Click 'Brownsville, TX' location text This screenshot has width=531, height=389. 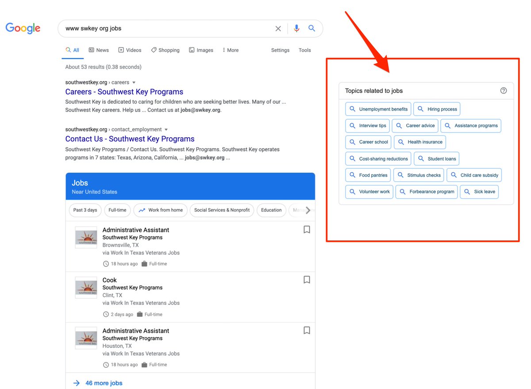pyautogui.click(x=120, y=245)
